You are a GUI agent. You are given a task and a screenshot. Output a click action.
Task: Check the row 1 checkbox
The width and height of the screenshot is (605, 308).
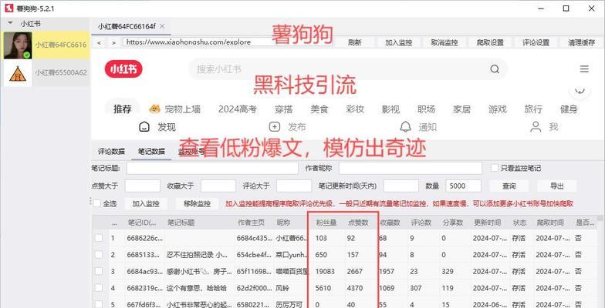pos(99,238)
